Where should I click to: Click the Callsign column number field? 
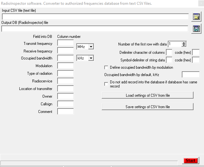click(x=65, y=104)
